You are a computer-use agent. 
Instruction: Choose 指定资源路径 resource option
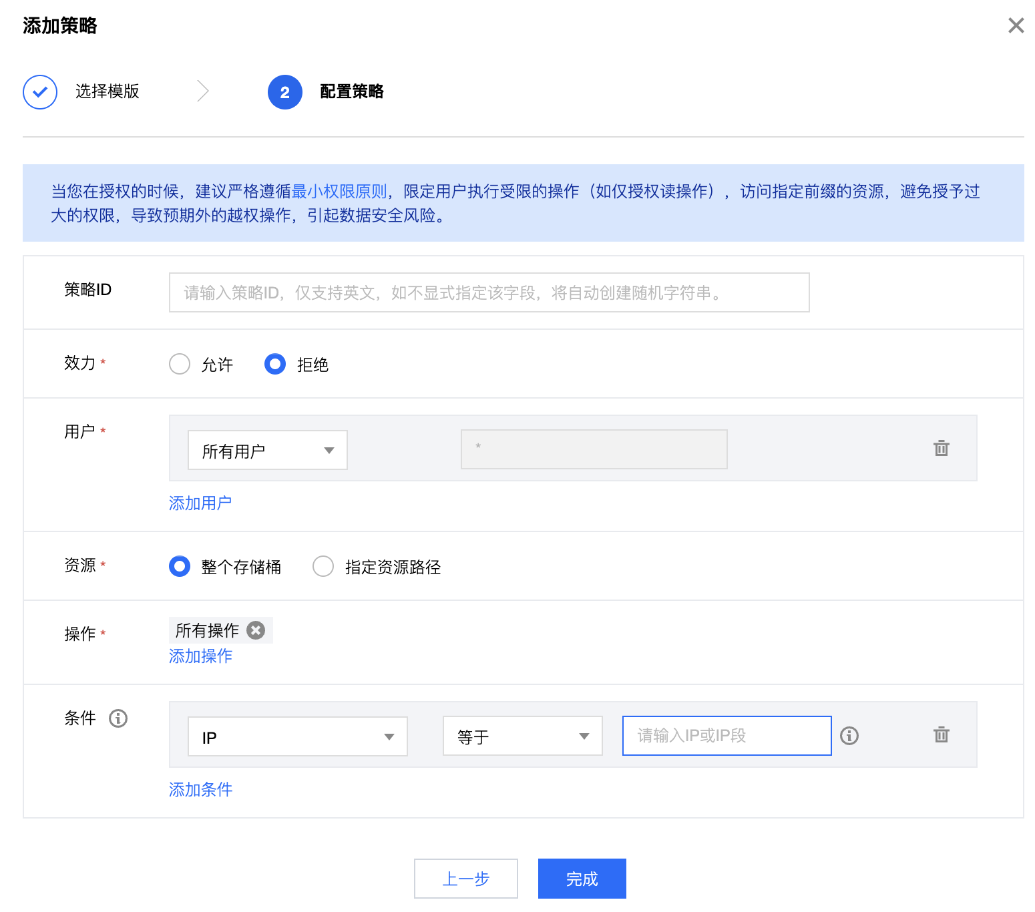323,566
